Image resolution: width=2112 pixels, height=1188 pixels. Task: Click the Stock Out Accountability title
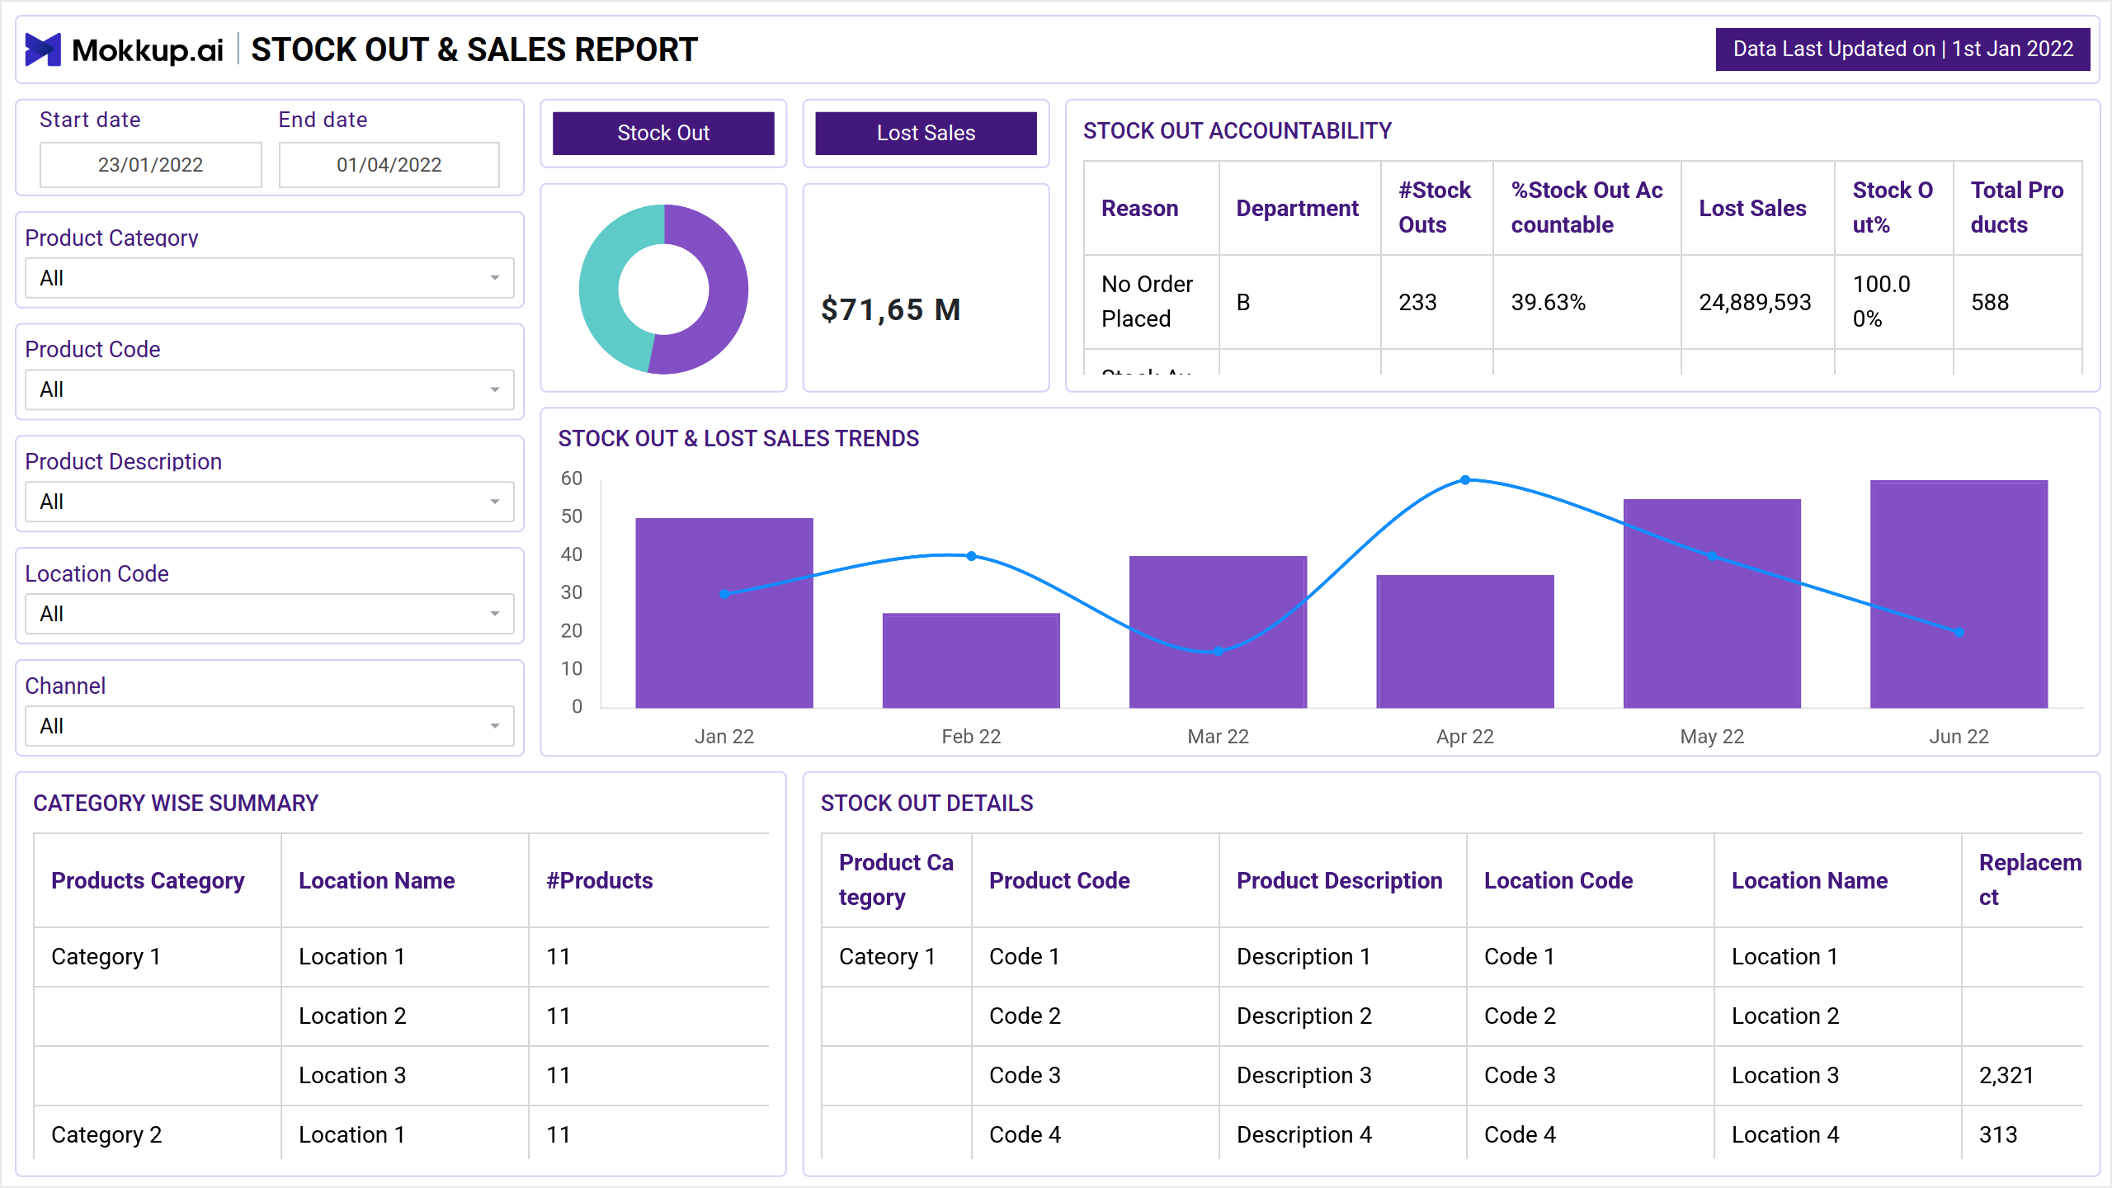click(1237, 130)
